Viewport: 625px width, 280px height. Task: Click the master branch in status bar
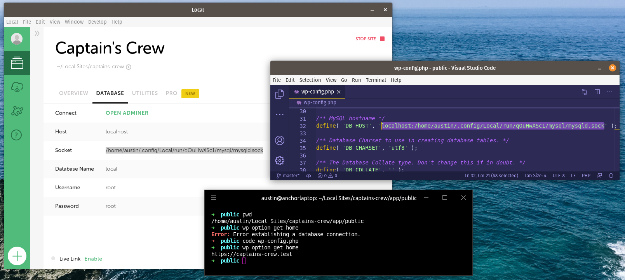pos(288,176)
